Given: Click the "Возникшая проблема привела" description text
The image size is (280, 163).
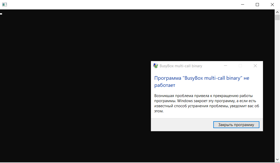Looking at the screenshot, I should pyautogui.click(x=207, y=103).
